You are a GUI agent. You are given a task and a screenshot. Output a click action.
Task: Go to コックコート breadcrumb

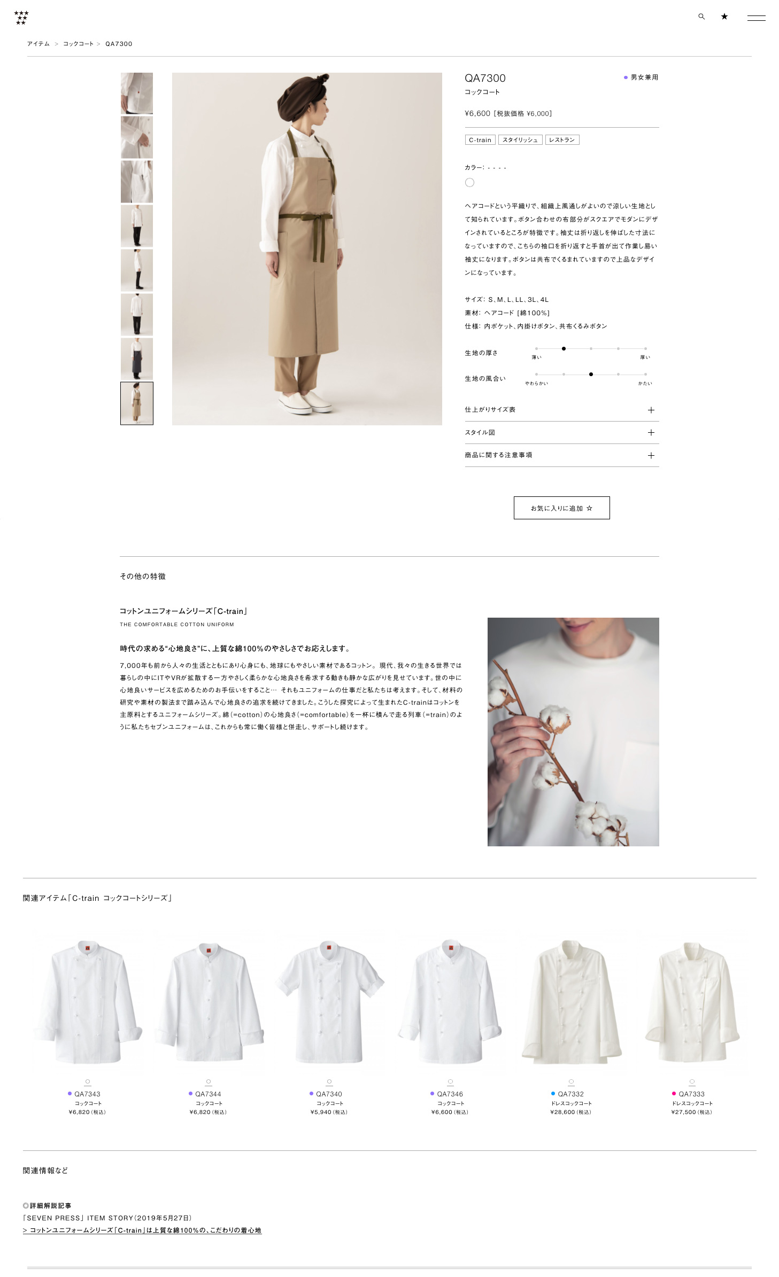pos(78,44)
